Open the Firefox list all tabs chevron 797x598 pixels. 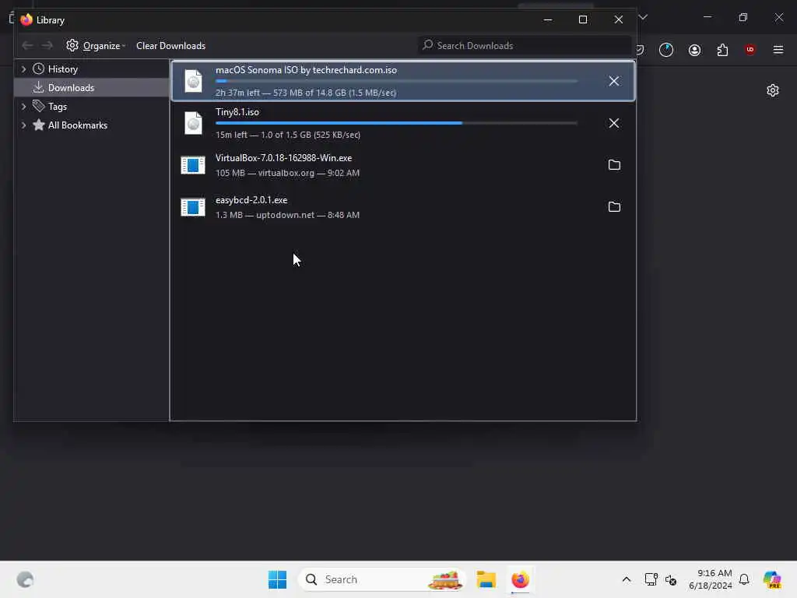[x=643, y=17]
